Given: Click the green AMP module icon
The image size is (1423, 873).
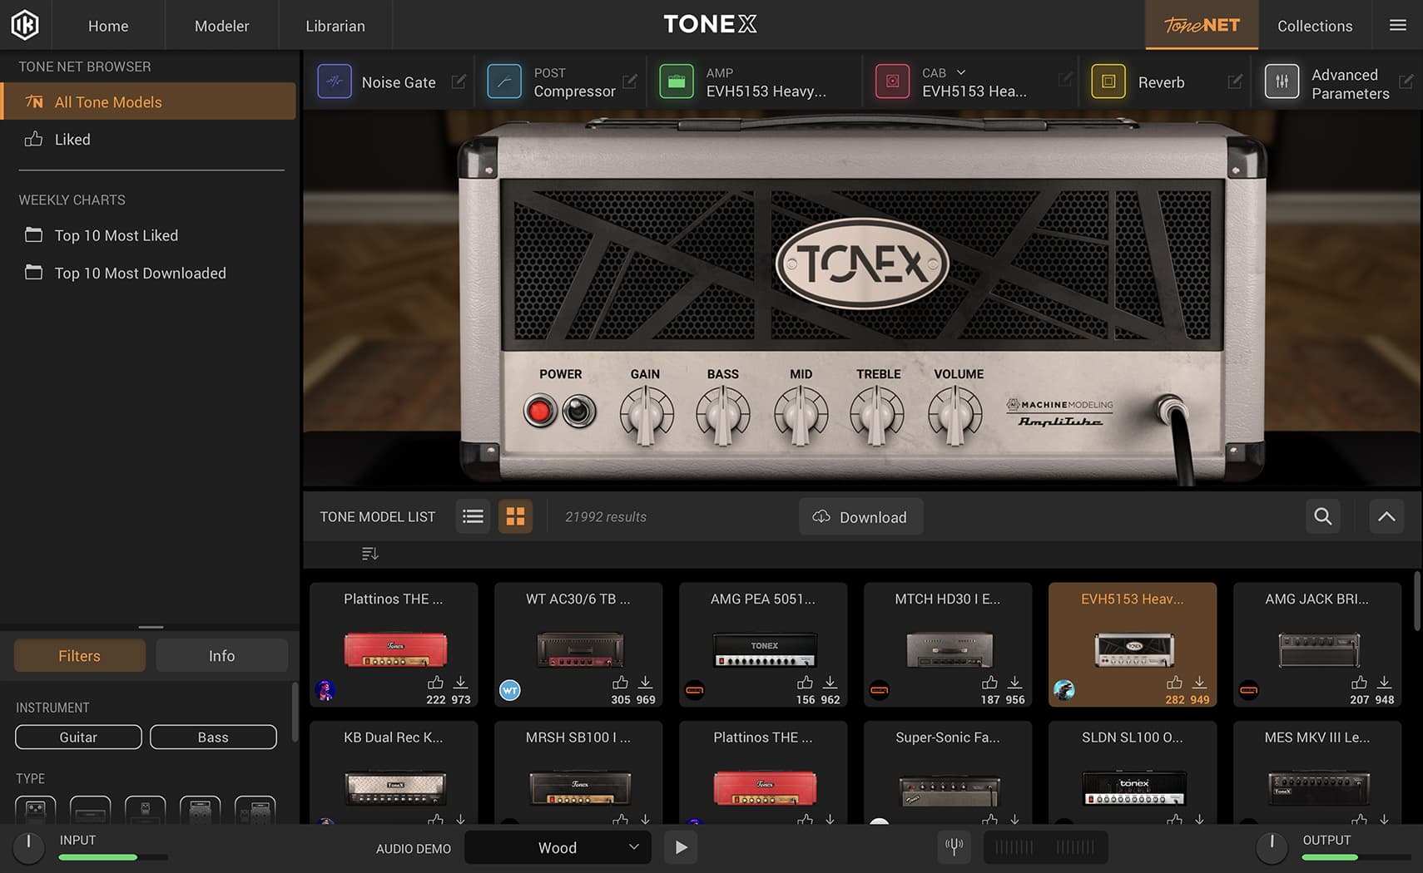Looking at the screenshot, I should [677, 81].
